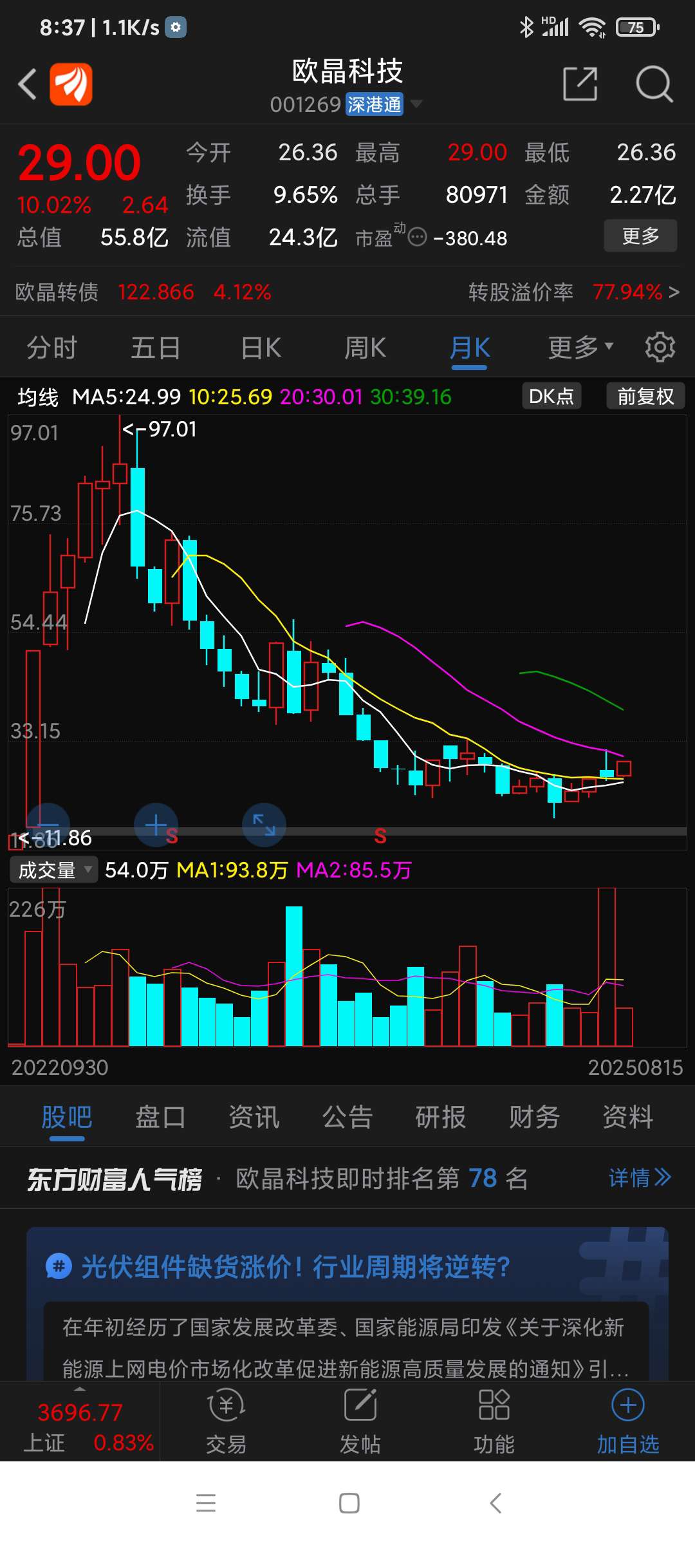Tap the tallest cyan volume bar
This screenshot has height=1545, width=695.
pos(294,976)
